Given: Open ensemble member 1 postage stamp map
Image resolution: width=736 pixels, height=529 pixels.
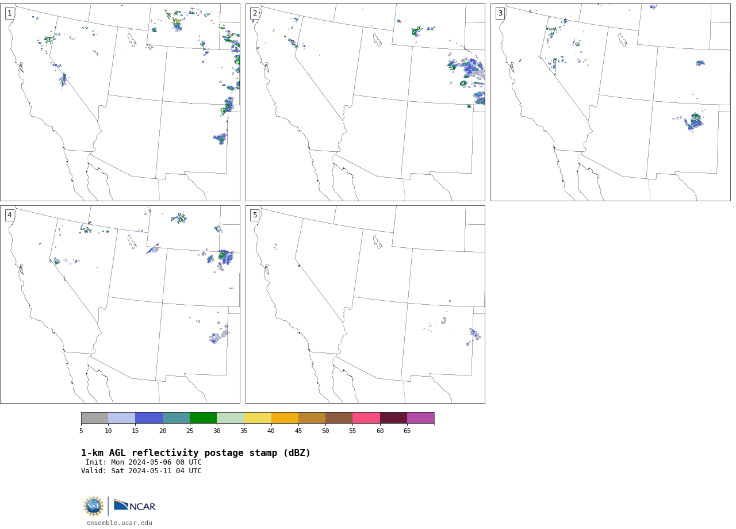Looking at the screenshot, I should point(120,102).
